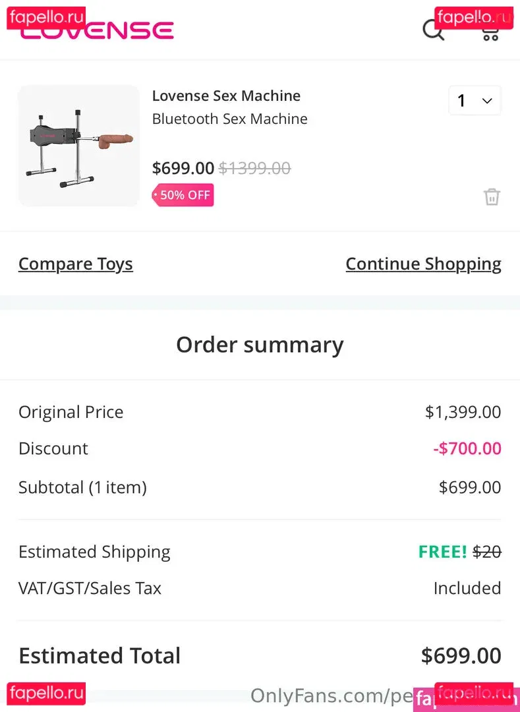Open the shopping cart icon
520x712 pixels.
coord(490,31)
